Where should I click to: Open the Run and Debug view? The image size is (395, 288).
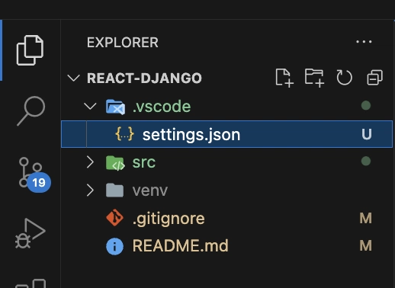(x=30, y=233)
